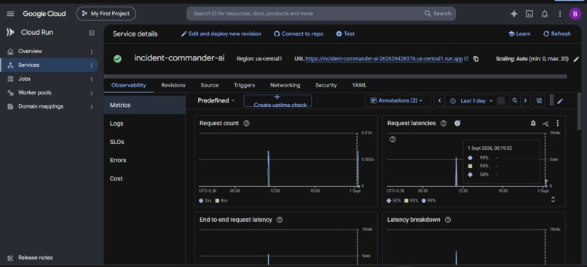The height and width of the screenshot is (267, 587).
Task: Switch to the Source tab
Action: coord(210,85)
